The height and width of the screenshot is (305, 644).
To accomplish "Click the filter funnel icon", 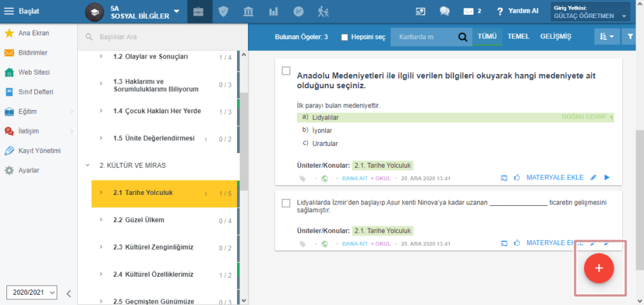I will pyautogui.click(x=630, y=37).
